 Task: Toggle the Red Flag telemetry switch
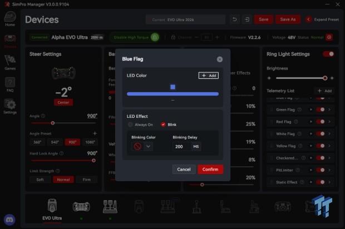tap(321, 122)
